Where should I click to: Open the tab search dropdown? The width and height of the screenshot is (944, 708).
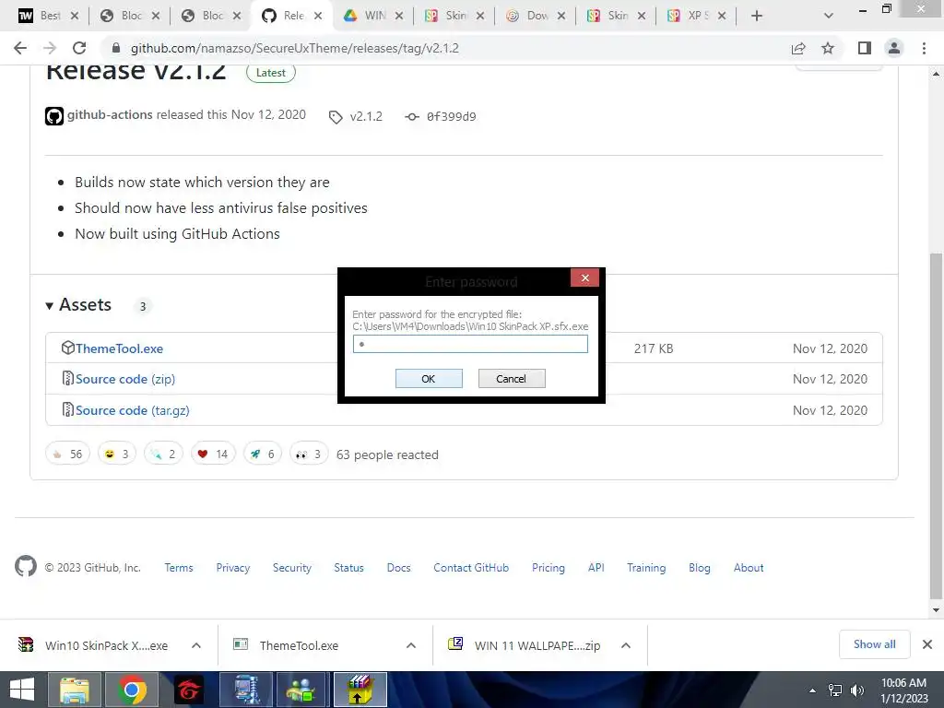click(x=829, y=16)
